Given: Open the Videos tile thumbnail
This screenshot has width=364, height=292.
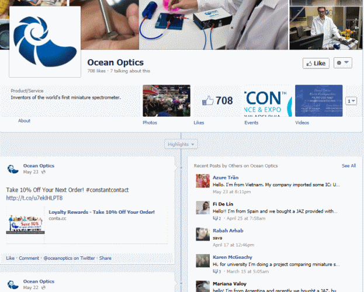Looking at the screenshot, I should [319, 100].
